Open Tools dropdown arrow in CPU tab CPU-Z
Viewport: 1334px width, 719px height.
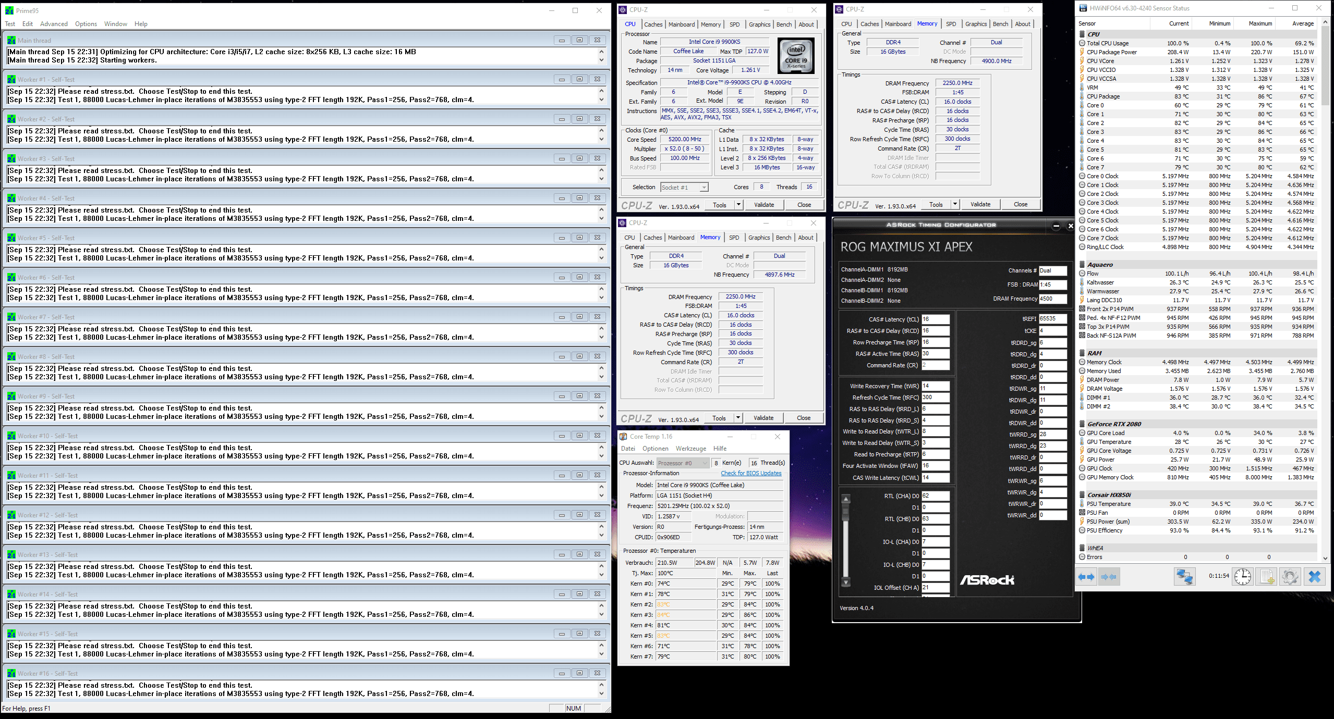click(738, 205)
